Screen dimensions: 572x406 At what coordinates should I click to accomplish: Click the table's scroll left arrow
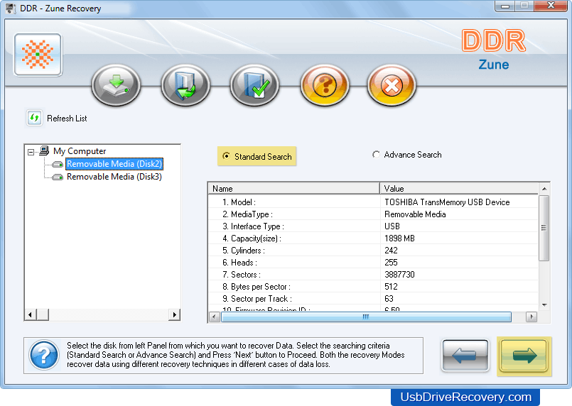pyautogui.click(x=215, y=317)
